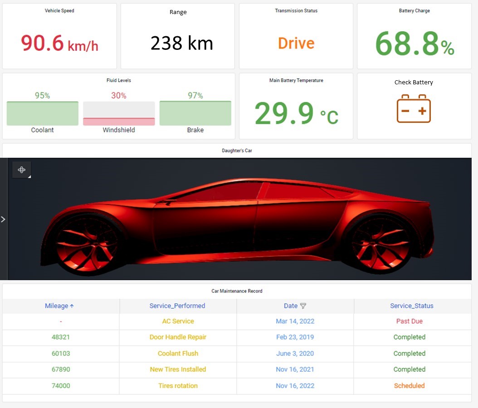This screenshot has height=408, width=478.
Task: Click the Date column filter icon
Action: tap(302, 306)
